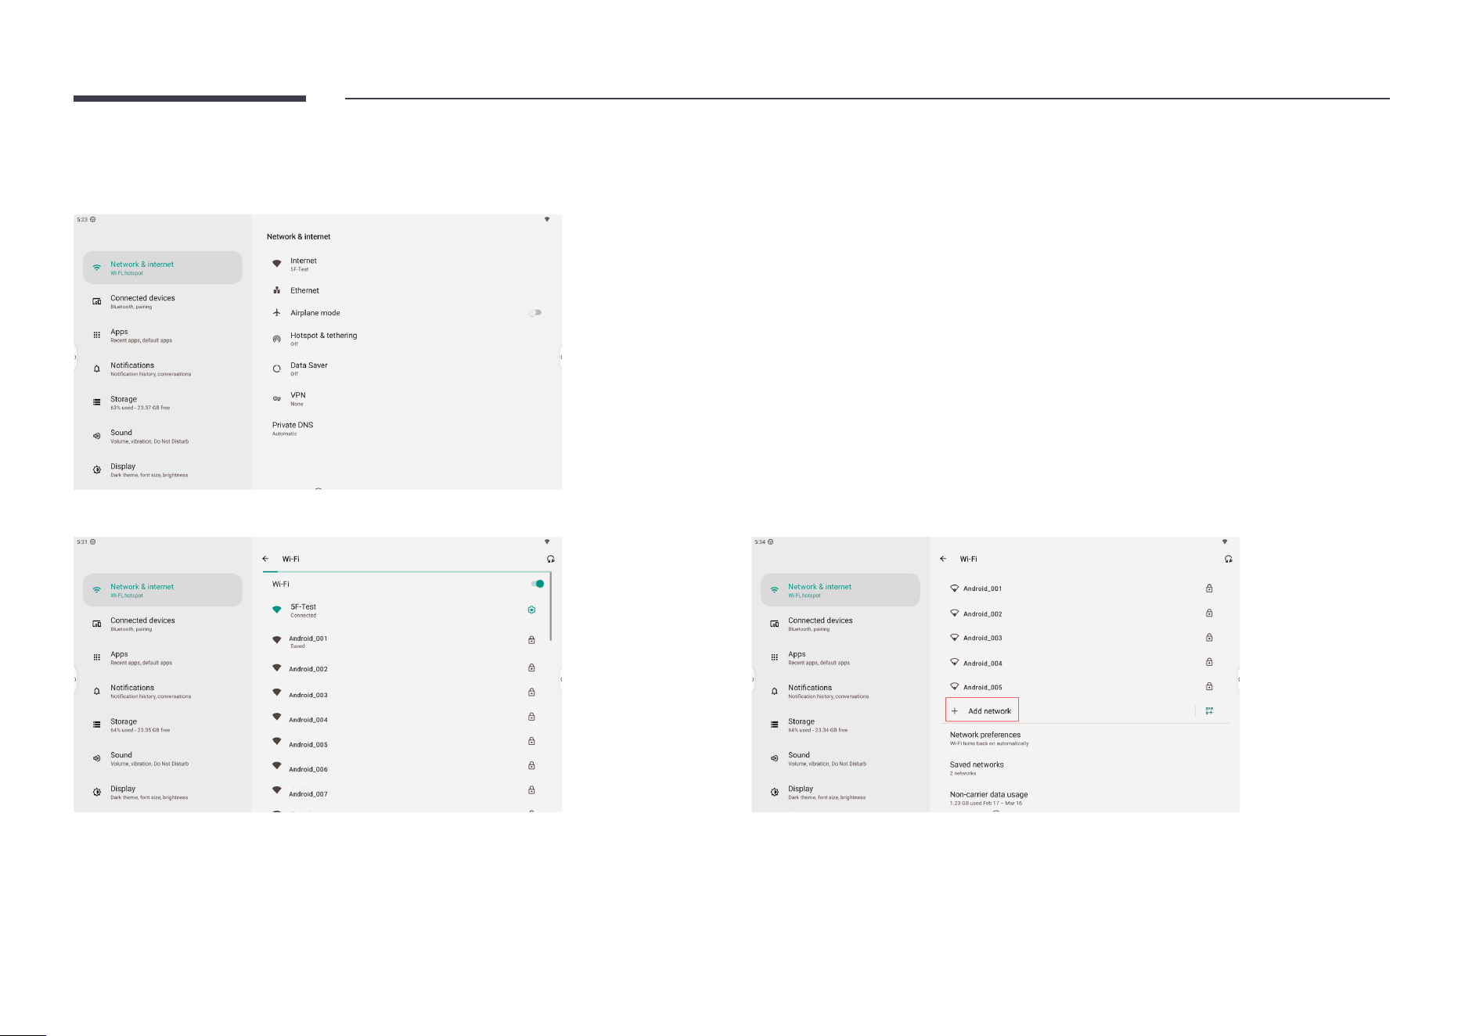Click refresh icon in 5:31 Wi-Fi header

(551, 559)
